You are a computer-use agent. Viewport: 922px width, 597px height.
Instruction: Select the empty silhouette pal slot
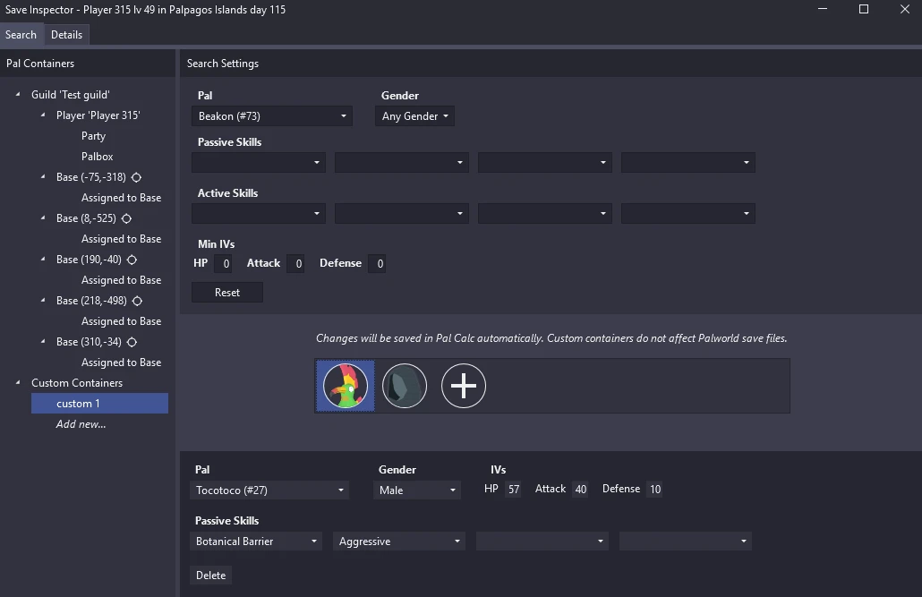coord(405,386)
